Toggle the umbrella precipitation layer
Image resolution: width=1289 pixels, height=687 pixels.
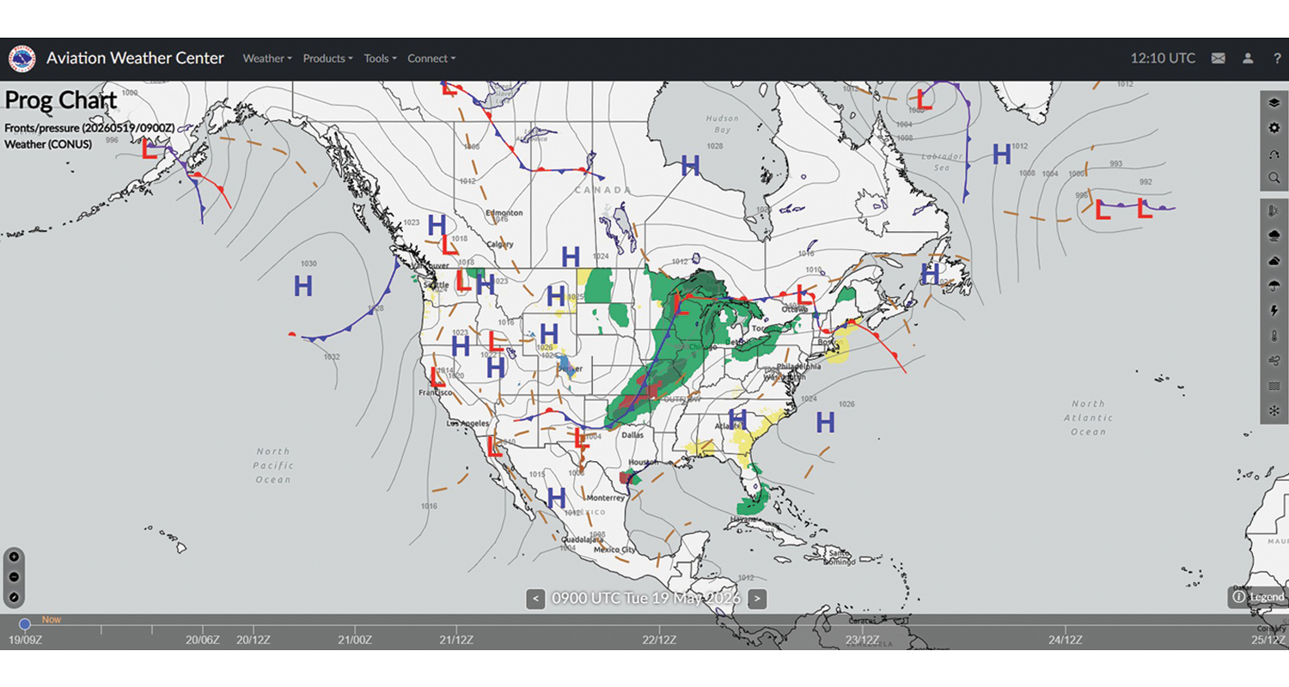(x=1274, y=286)
